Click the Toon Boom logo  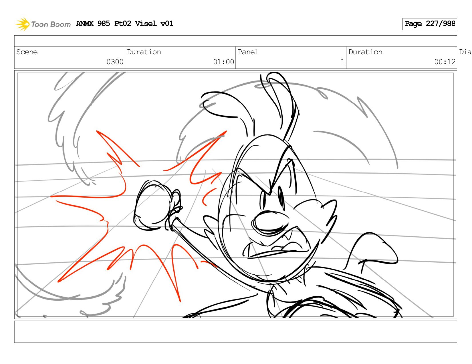43,24
